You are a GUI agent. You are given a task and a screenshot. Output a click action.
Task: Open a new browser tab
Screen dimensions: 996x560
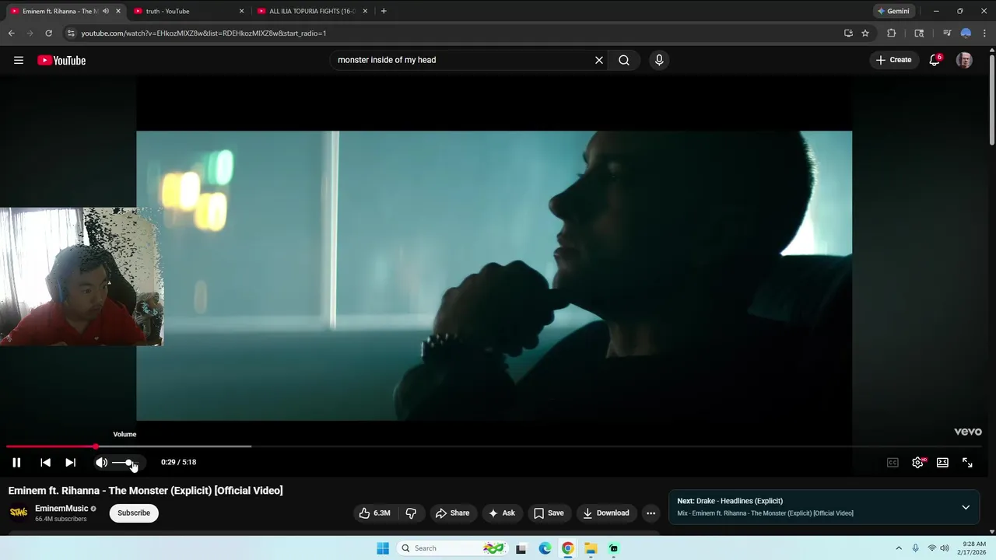[384, 11]
